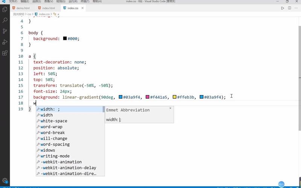
Task: Close the Emmet Abbreviation details popup
Action: pos(170,108)
